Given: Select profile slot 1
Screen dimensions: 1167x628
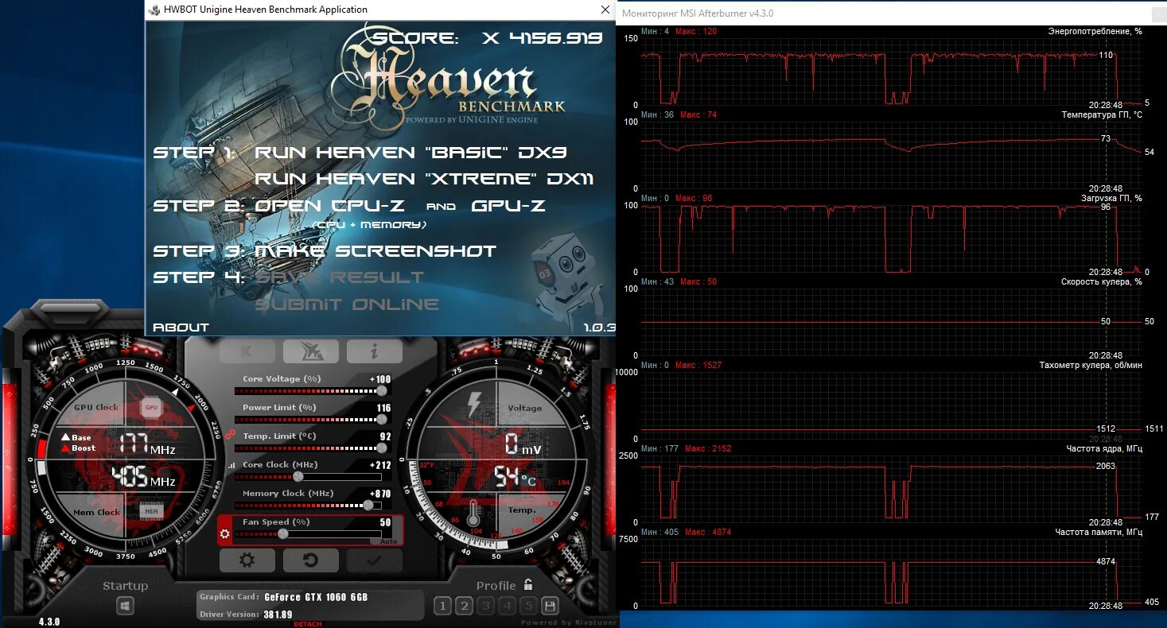Looking at the screenshot, I should click(442, 605).
